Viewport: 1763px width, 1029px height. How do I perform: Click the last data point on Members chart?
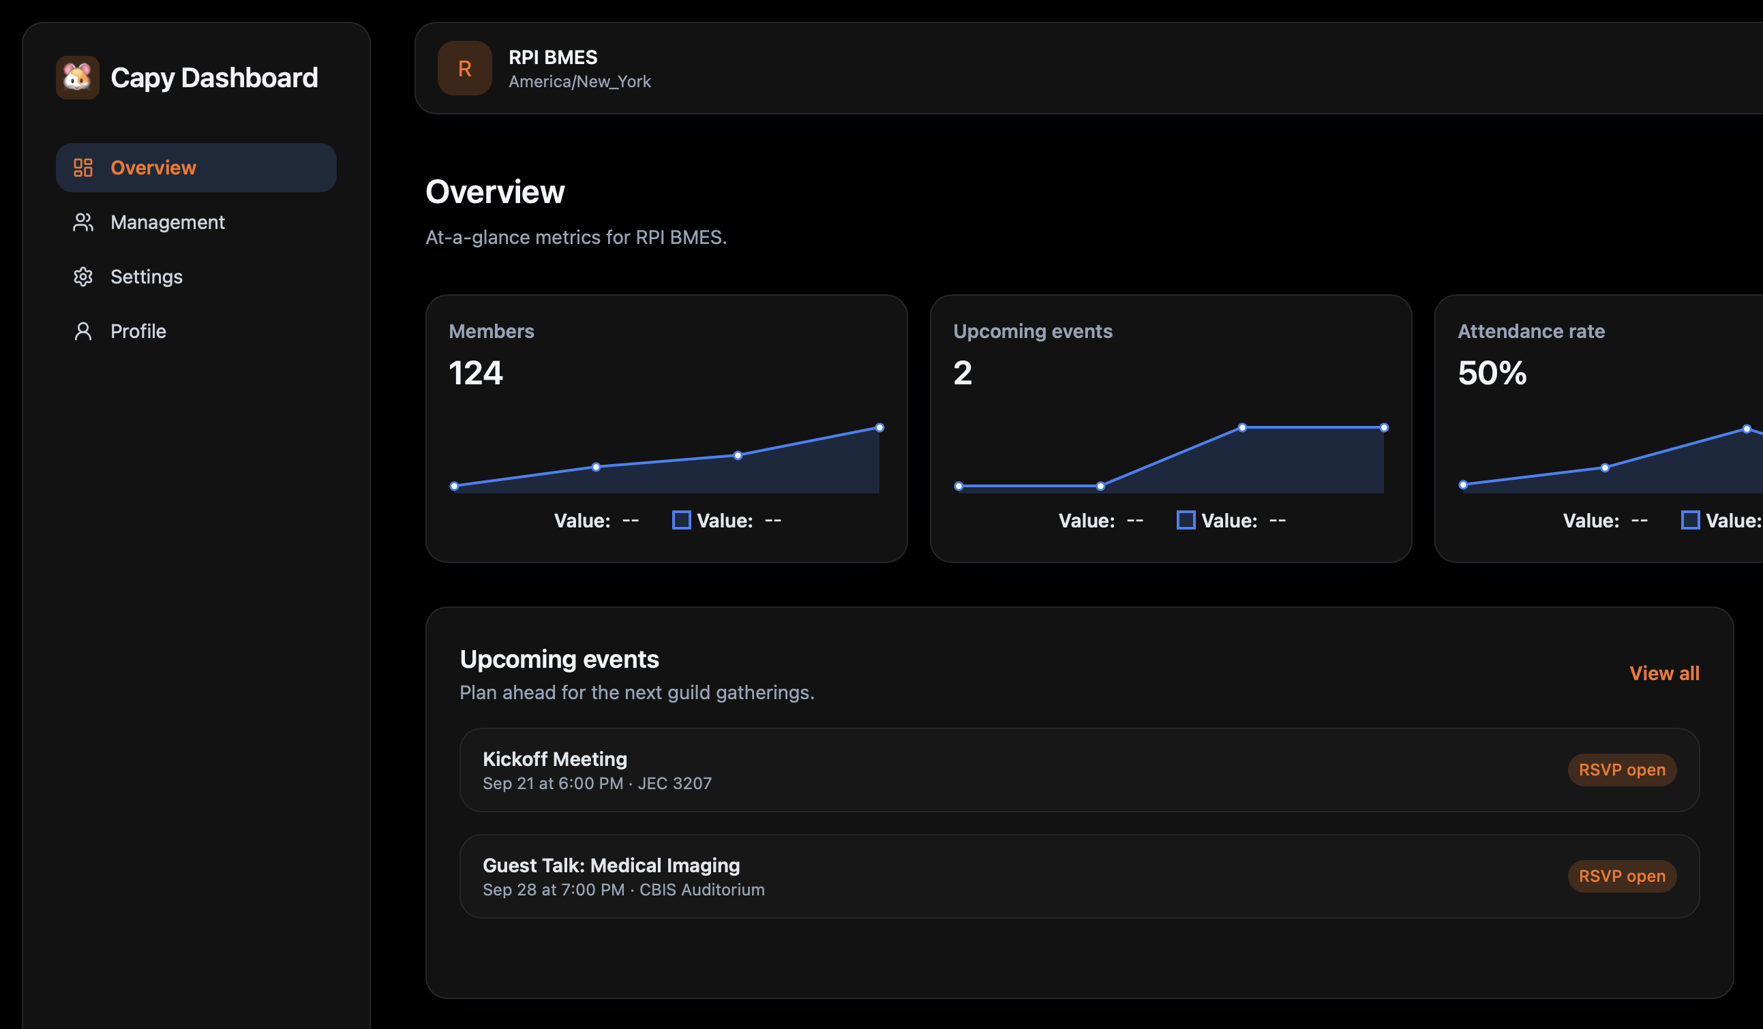click(x=879, y=426)
